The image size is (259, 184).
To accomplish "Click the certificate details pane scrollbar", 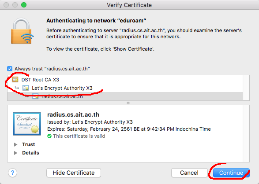I will coord(246,133).
